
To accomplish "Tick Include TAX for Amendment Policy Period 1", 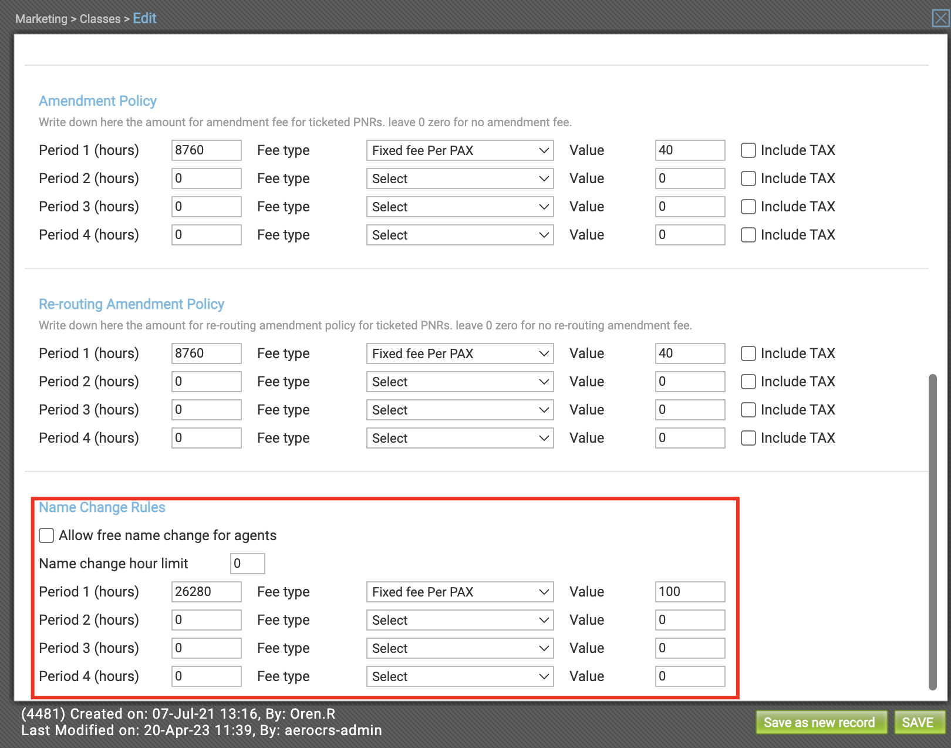I will coord(748,150).
